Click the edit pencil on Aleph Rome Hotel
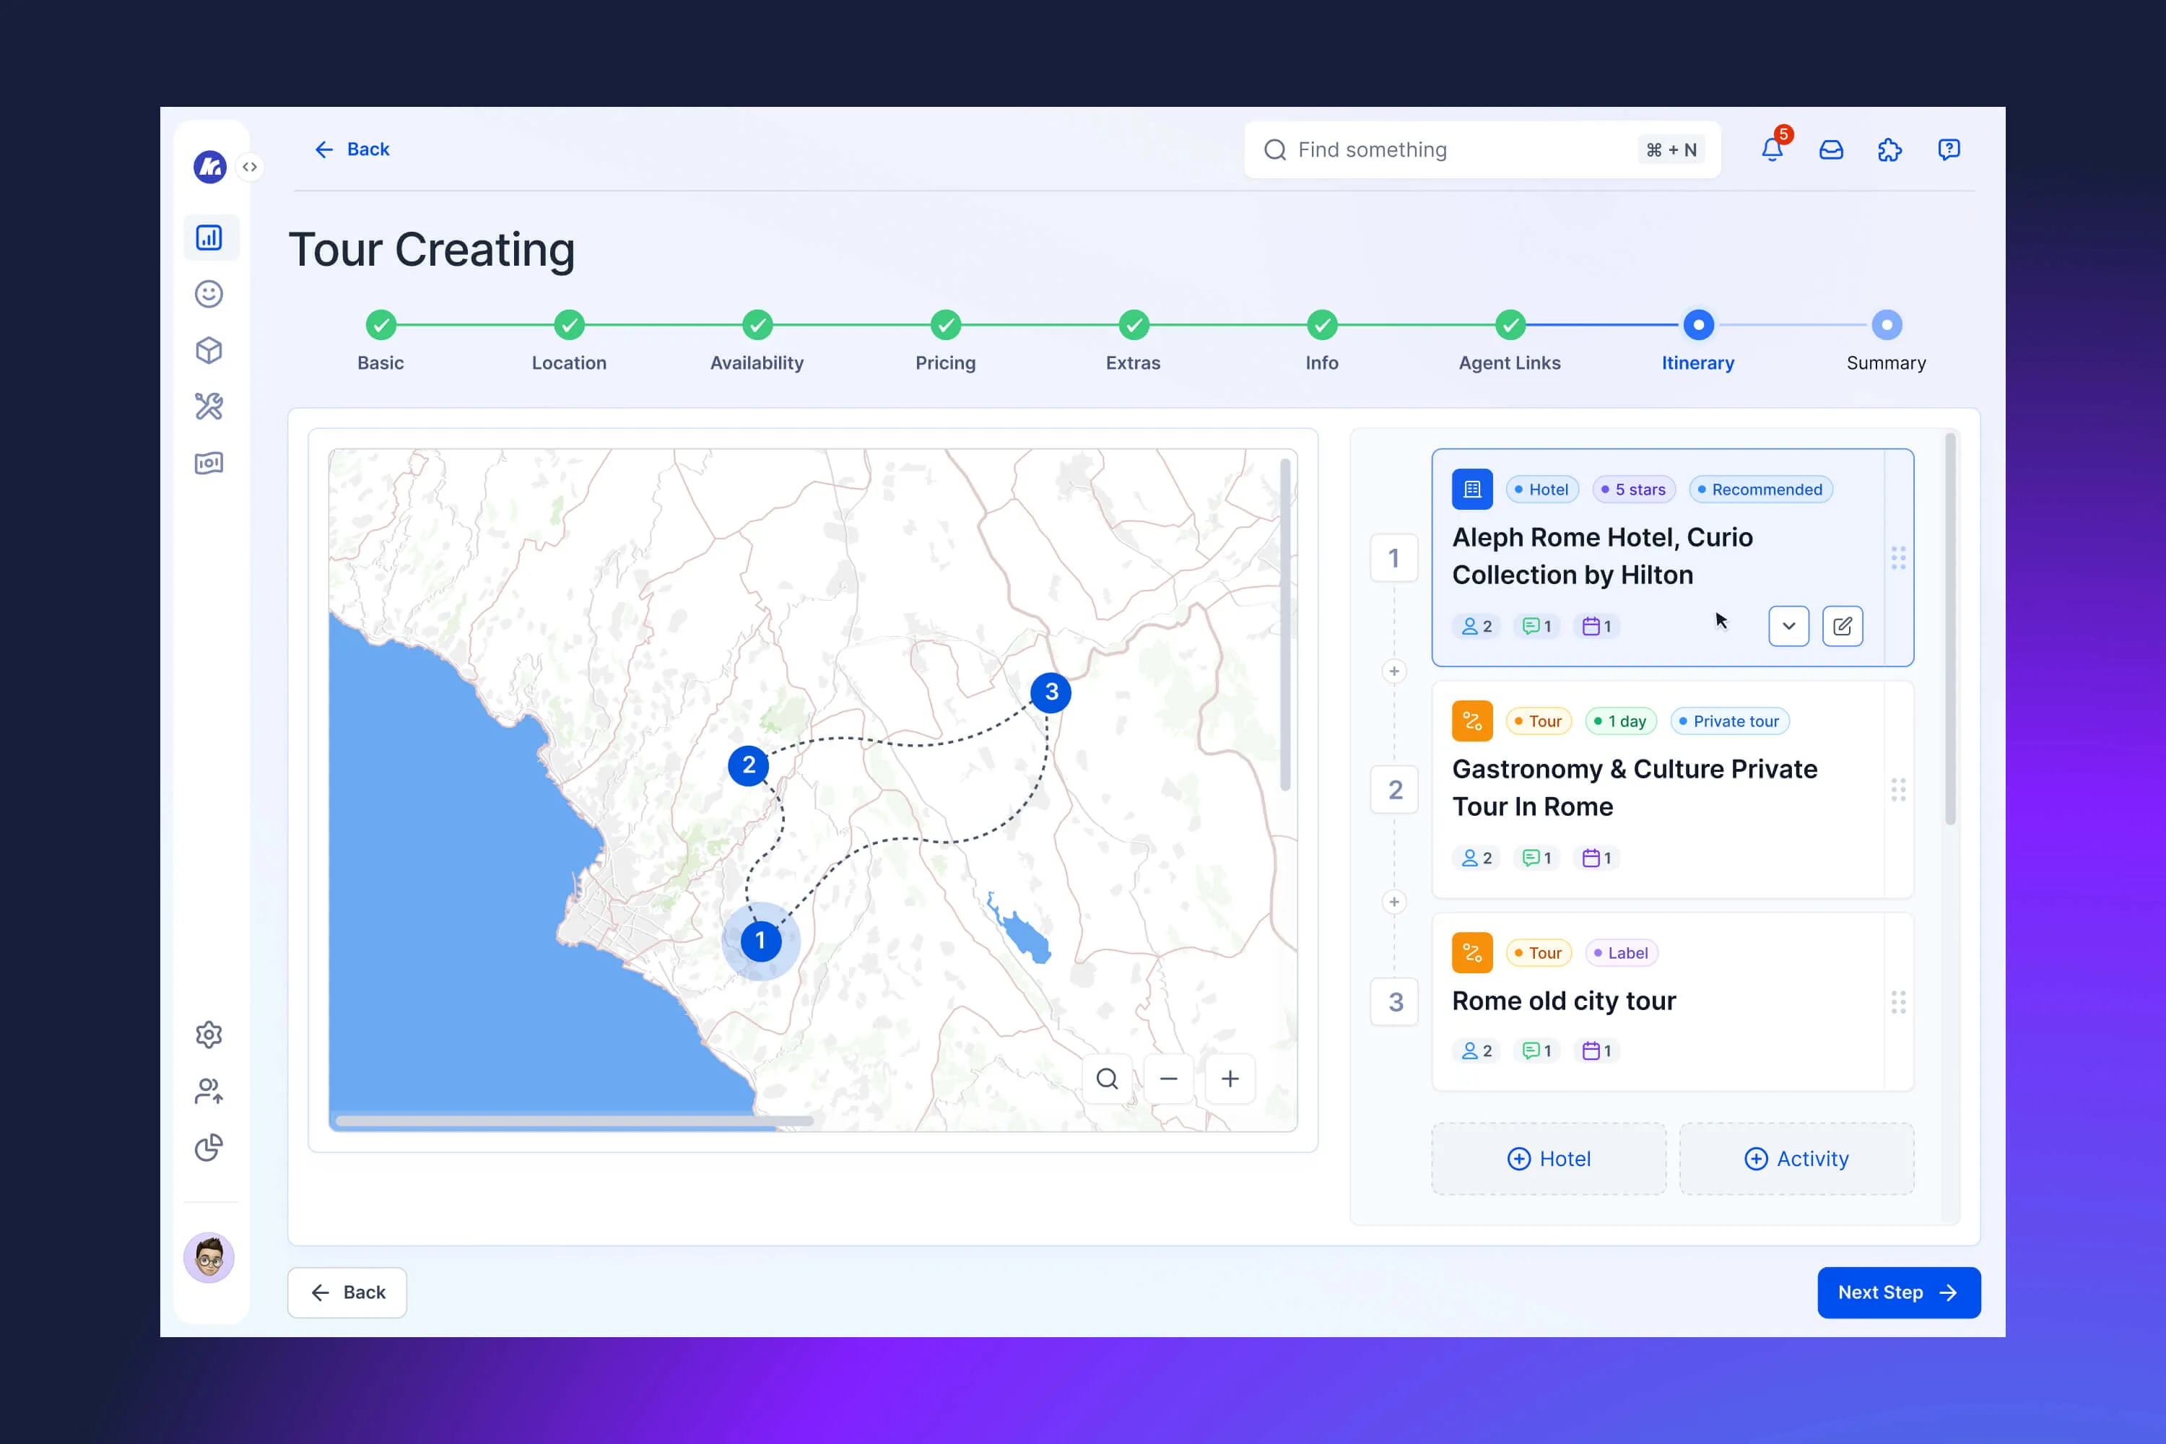This screenshot has height=1444, width=2166. pos(1842,626)
